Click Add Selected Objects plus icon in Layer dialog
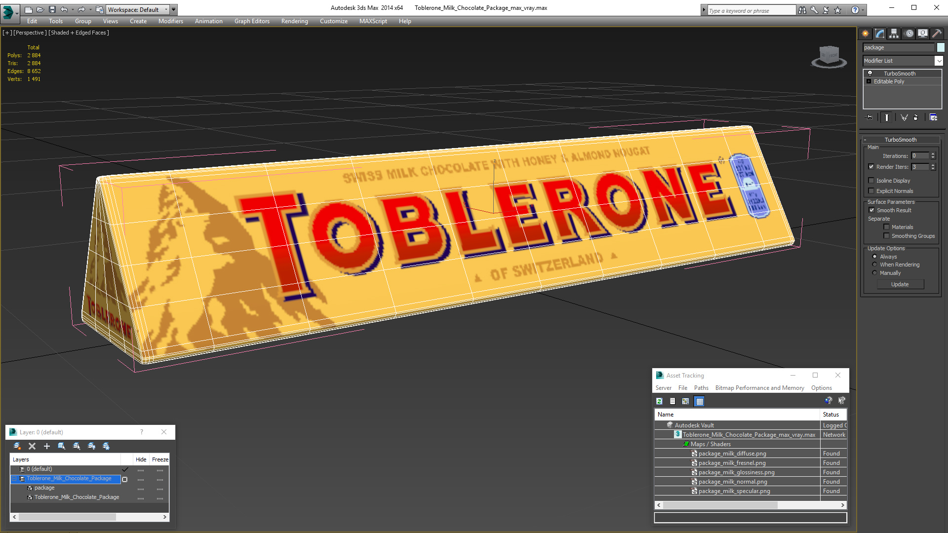Viewport: 948px width, 533px height. click(47, 446)
